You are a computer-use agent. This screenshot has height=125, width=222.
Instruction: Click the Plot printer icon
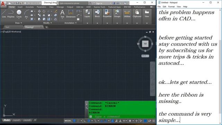(25, 3)
